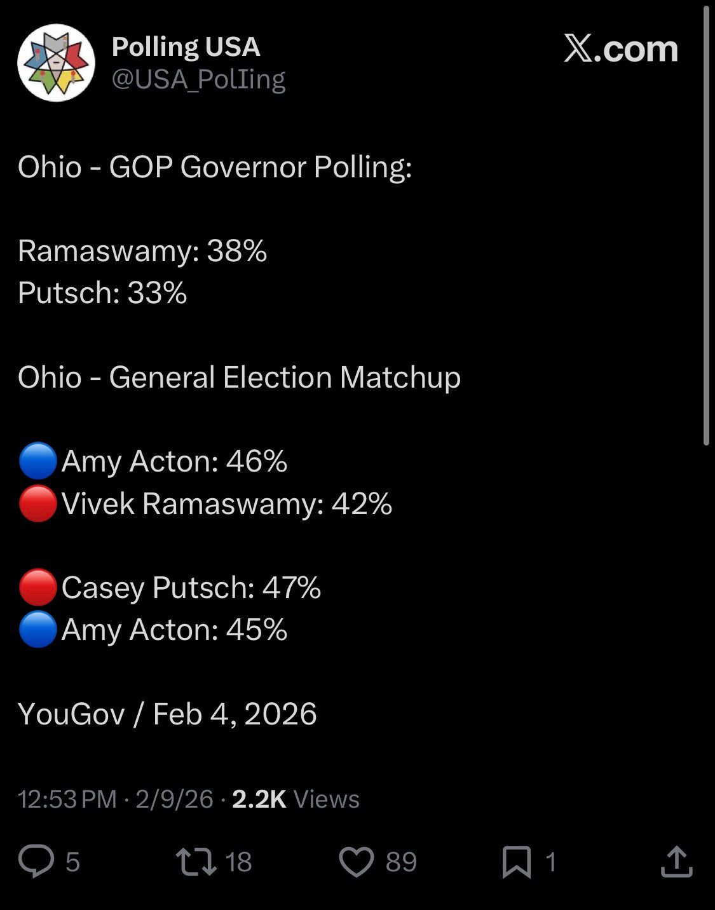The image size is (715, 910).
Task: View the 2.2K Views analytics
Action: (x=296, y=799)
